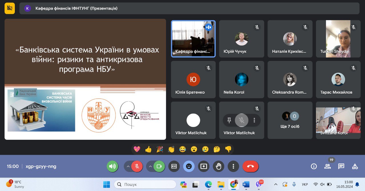Turn on captions
The width and height of the screenshot is (365, 191).
(x=174, y=166)
